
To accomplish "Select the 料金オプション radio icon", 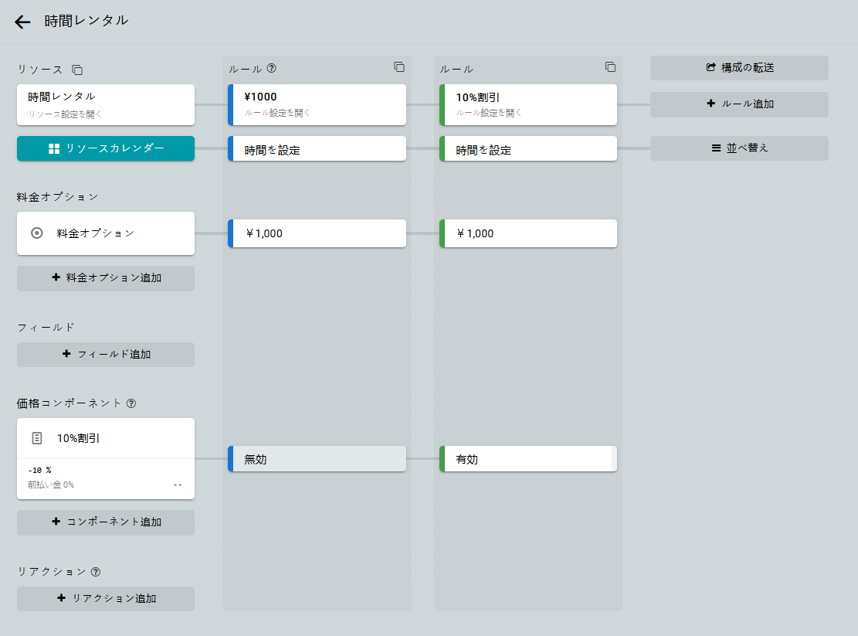I will tap(37, 233).
